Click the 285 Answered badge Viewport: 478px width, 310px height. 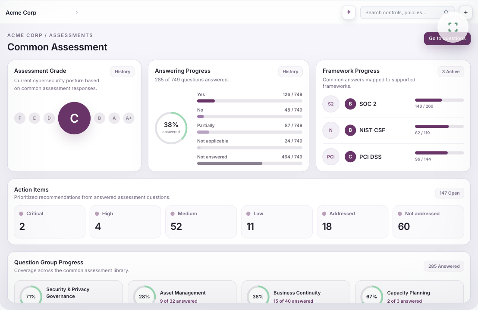(x=444, y=266)
